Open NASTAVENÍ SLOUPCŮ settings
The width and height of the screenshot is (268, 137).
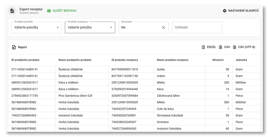(x=241, y=11)
